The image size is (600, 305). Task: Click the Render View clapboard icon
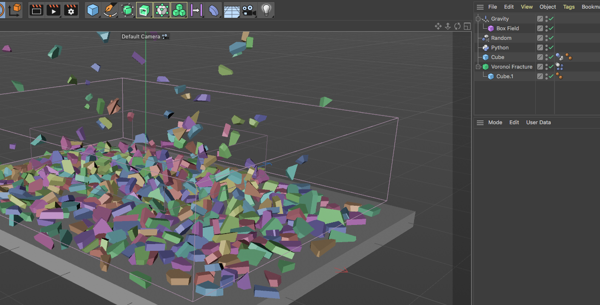tap(36, 10)
